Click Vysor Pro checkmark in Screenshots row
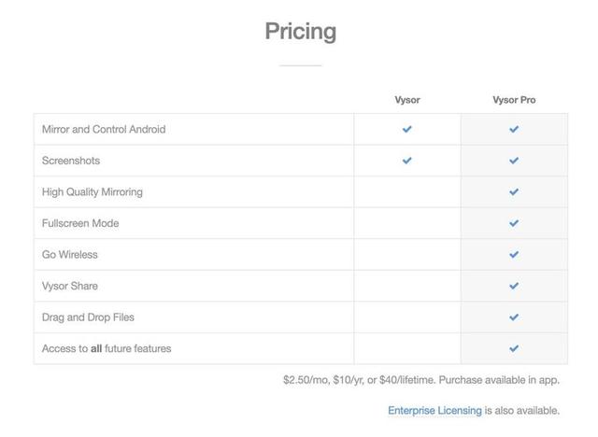 pyautogui.click(x=513, y=161)
